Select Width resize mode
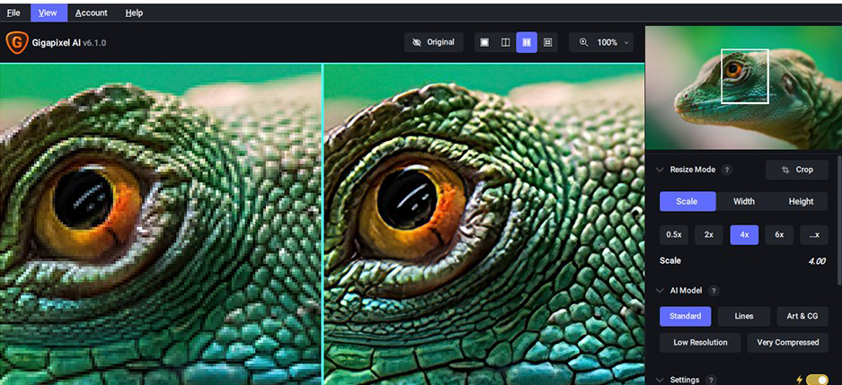This screenshot has width=842, height=385. pos(744,202)
